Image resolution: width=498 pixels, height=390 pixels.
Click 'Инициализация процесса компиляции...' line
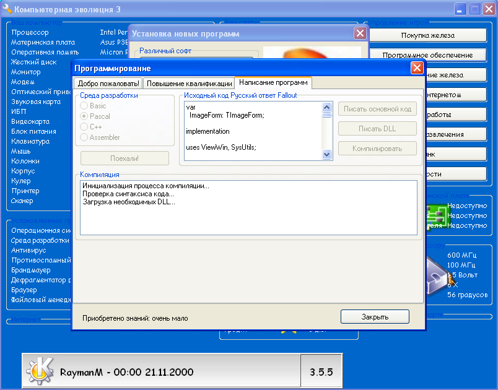point(146,186)
